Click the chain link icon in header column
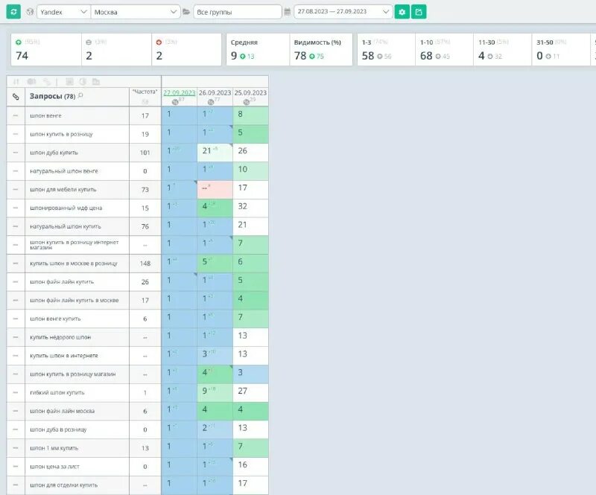Image resolution: width=596 pixels, height=495 pixels. [x=16, y=97]
